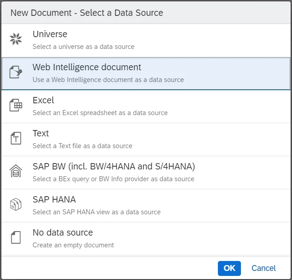The width and height of the screenshot is (292, 280).
Task: Click 'Select an Excel spreadsheet as a data source'
Action: pos(100,113)
